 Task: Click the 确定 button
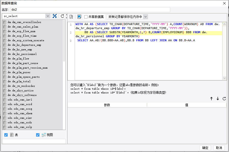click(x=205, y=148)
